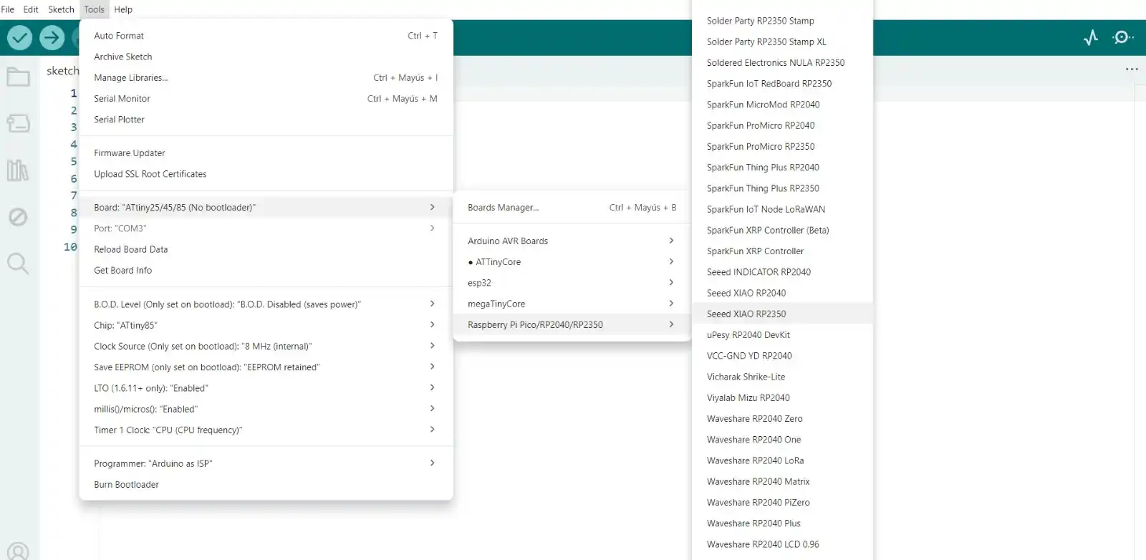
Task: Select Seeed XIAO RP2350 board
Action: pyautogui.click(x=782, y=314)
